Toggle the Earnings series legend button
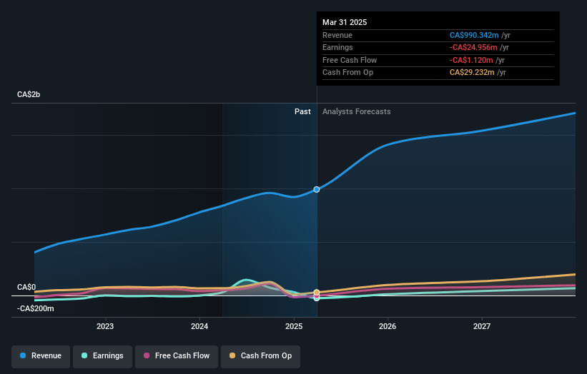 point(102,356)
